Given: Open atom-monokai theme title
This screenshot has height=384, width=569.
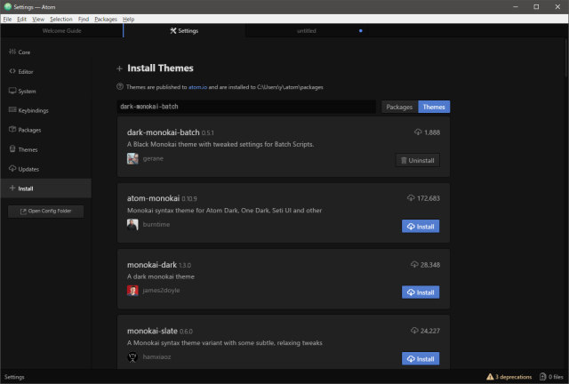Looking at the screenshot, I should 153,198.
